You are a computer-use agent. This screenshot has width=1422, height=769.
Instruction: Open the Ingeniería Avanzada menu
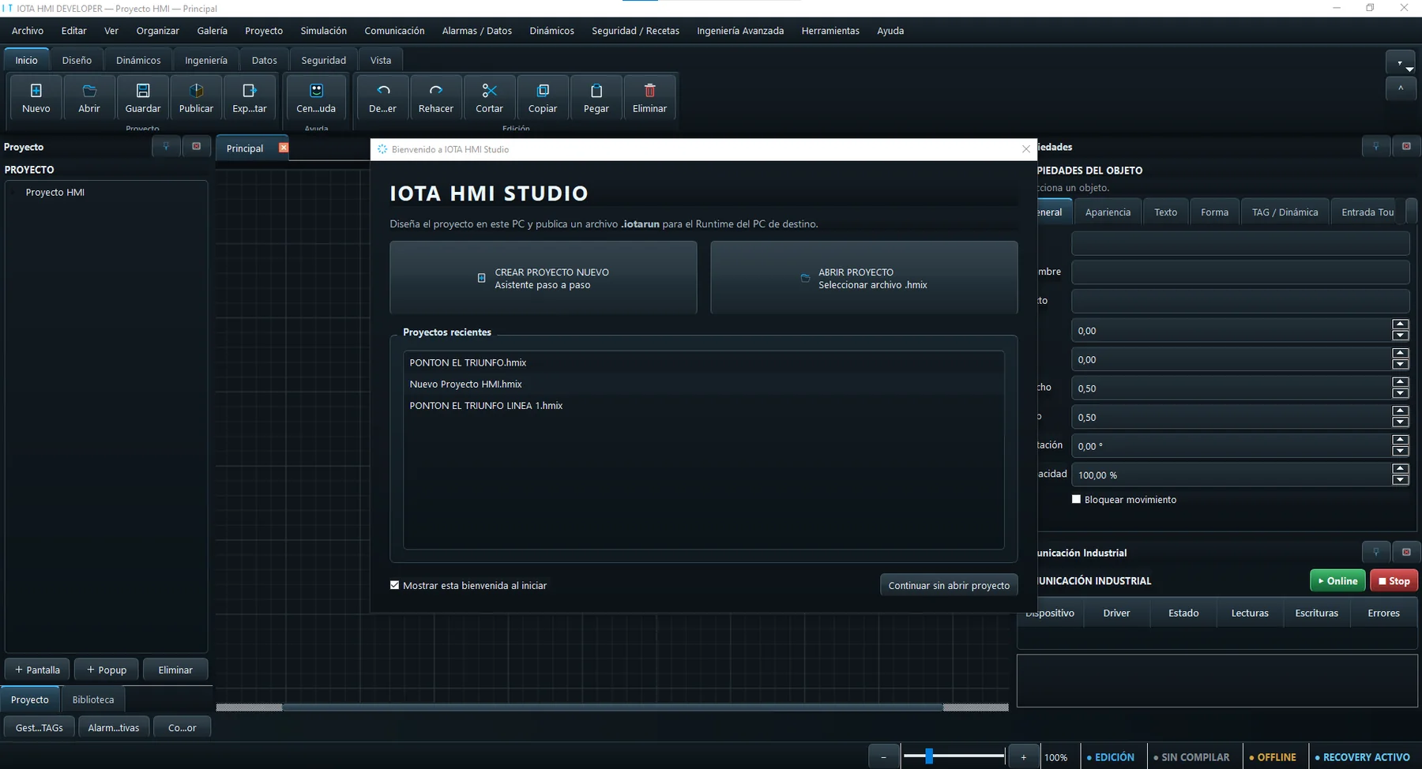740,31
